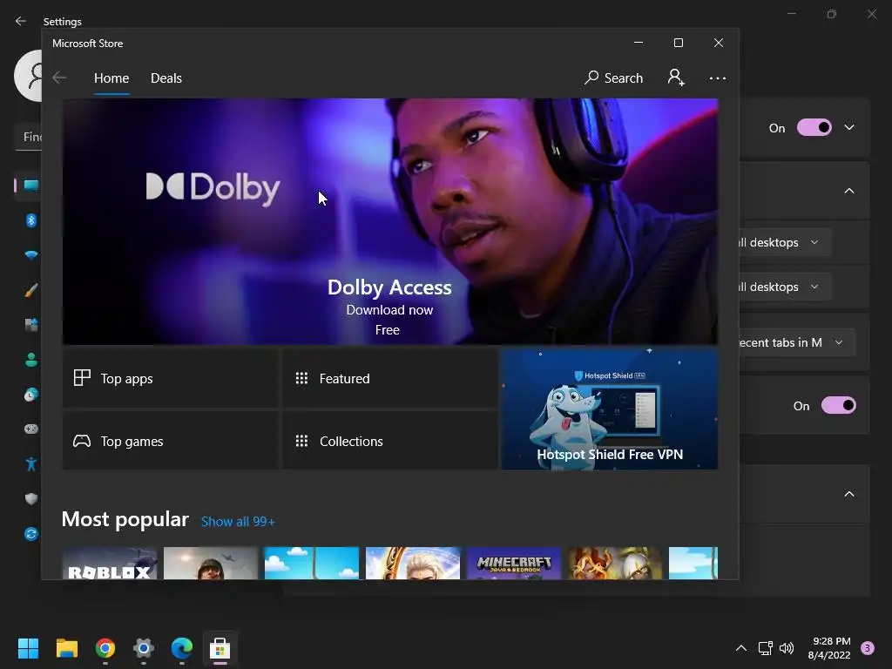Expand chevron beside the first On toggle
892x669 pixels.
[849, 127]
